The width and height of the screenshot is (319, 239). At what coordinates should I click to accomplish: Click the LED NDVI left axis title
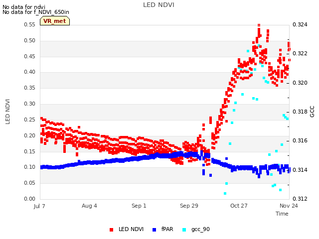pos(7,112)
